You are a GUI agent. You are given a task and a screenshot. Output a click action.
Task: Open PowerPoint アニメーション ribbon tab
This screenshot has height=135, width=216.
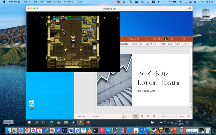click(x=137, y=44)
